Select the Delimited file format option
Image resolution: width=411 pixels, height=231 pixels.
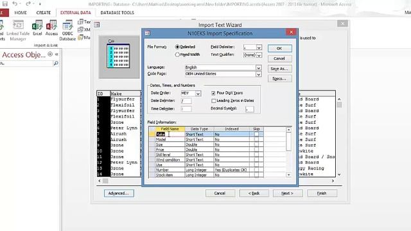(x=177, y=47)
